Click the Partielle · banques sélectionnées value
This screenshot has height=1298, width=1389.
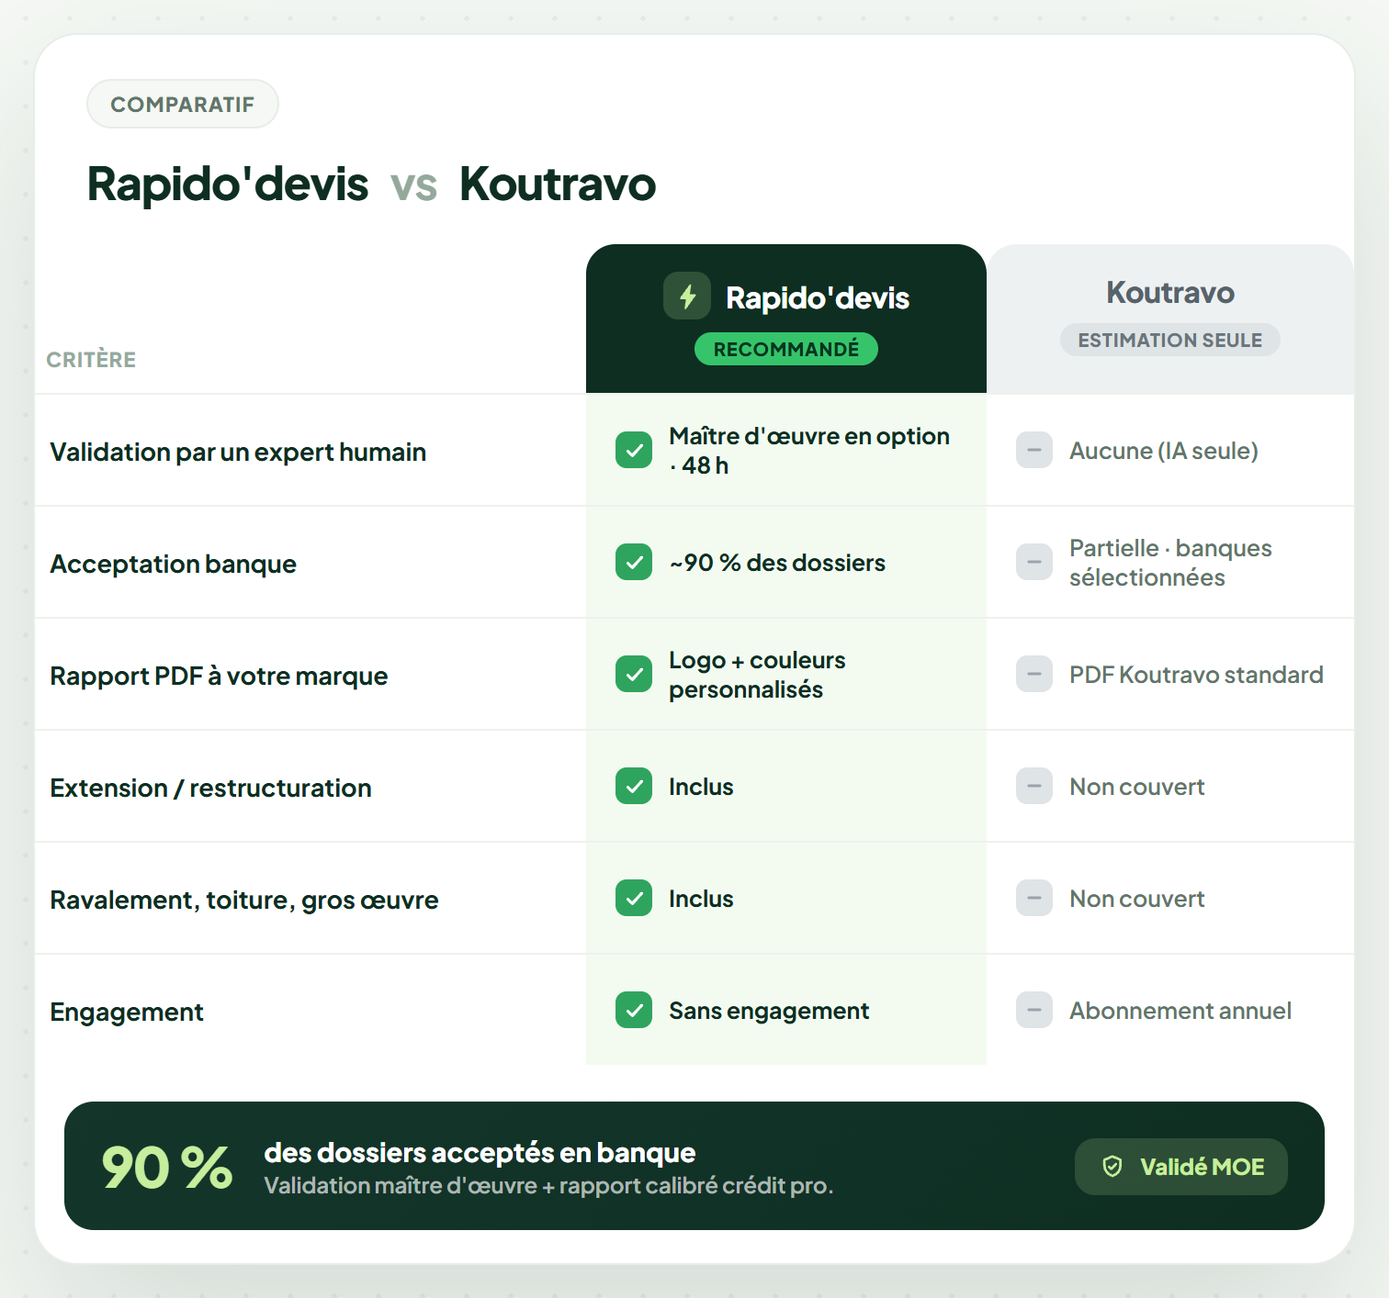pyautogui.click(x=1170, y=562)
